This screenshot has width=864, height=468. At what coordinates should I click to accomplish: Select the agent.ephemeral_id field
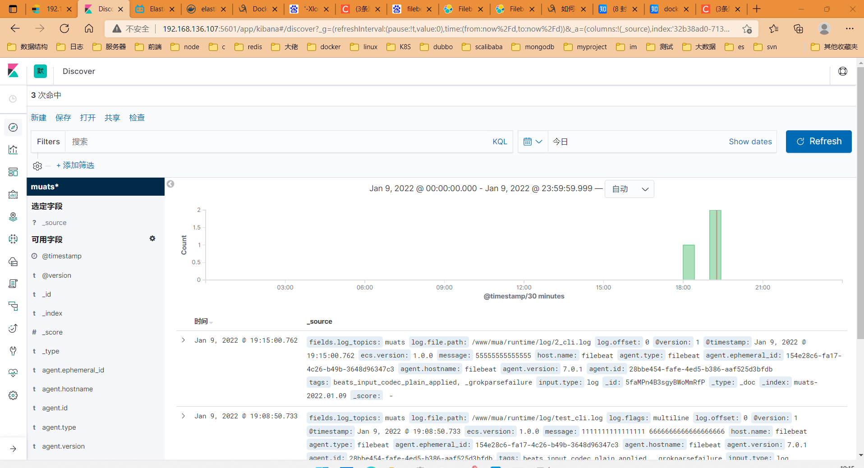coord(73,370)
